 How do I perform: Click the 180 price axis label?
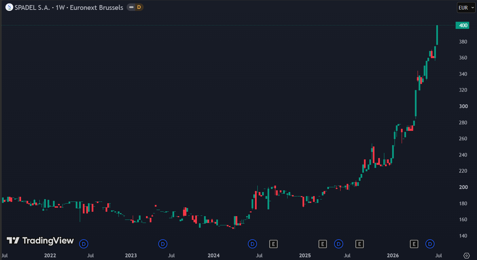pos(463,204)
